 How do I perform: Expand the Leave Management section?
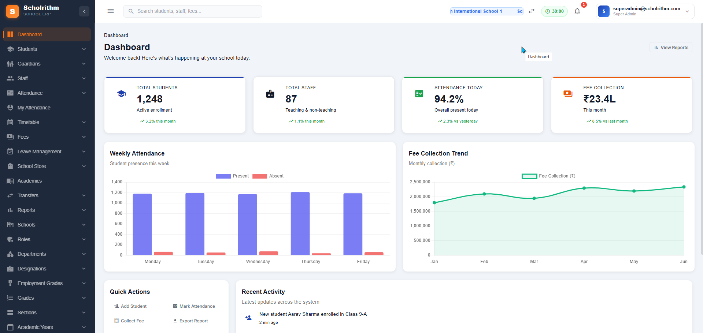(39, 151)
